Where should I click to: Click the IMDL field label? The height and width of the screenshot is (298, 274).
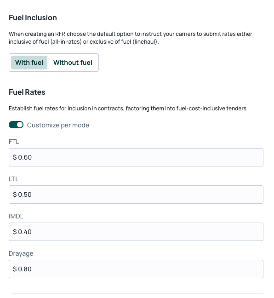pos(16,216)
